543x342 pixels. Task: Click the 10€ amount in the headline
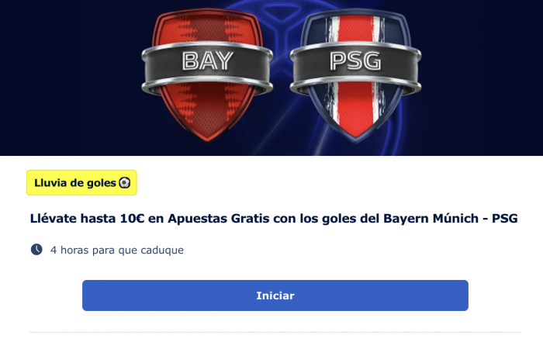point(132,219)
